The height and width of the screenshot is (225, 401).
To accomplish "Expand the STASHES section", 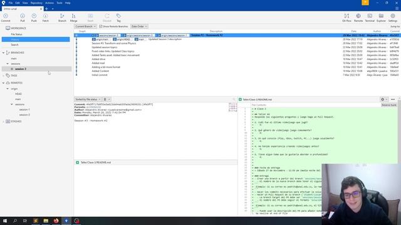I will coord(4,121).
